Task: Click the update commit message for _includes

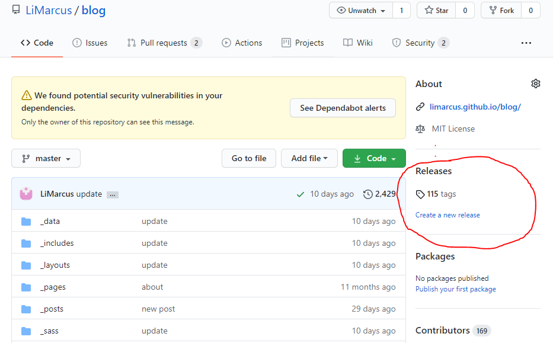Action: tap(155, 243)
